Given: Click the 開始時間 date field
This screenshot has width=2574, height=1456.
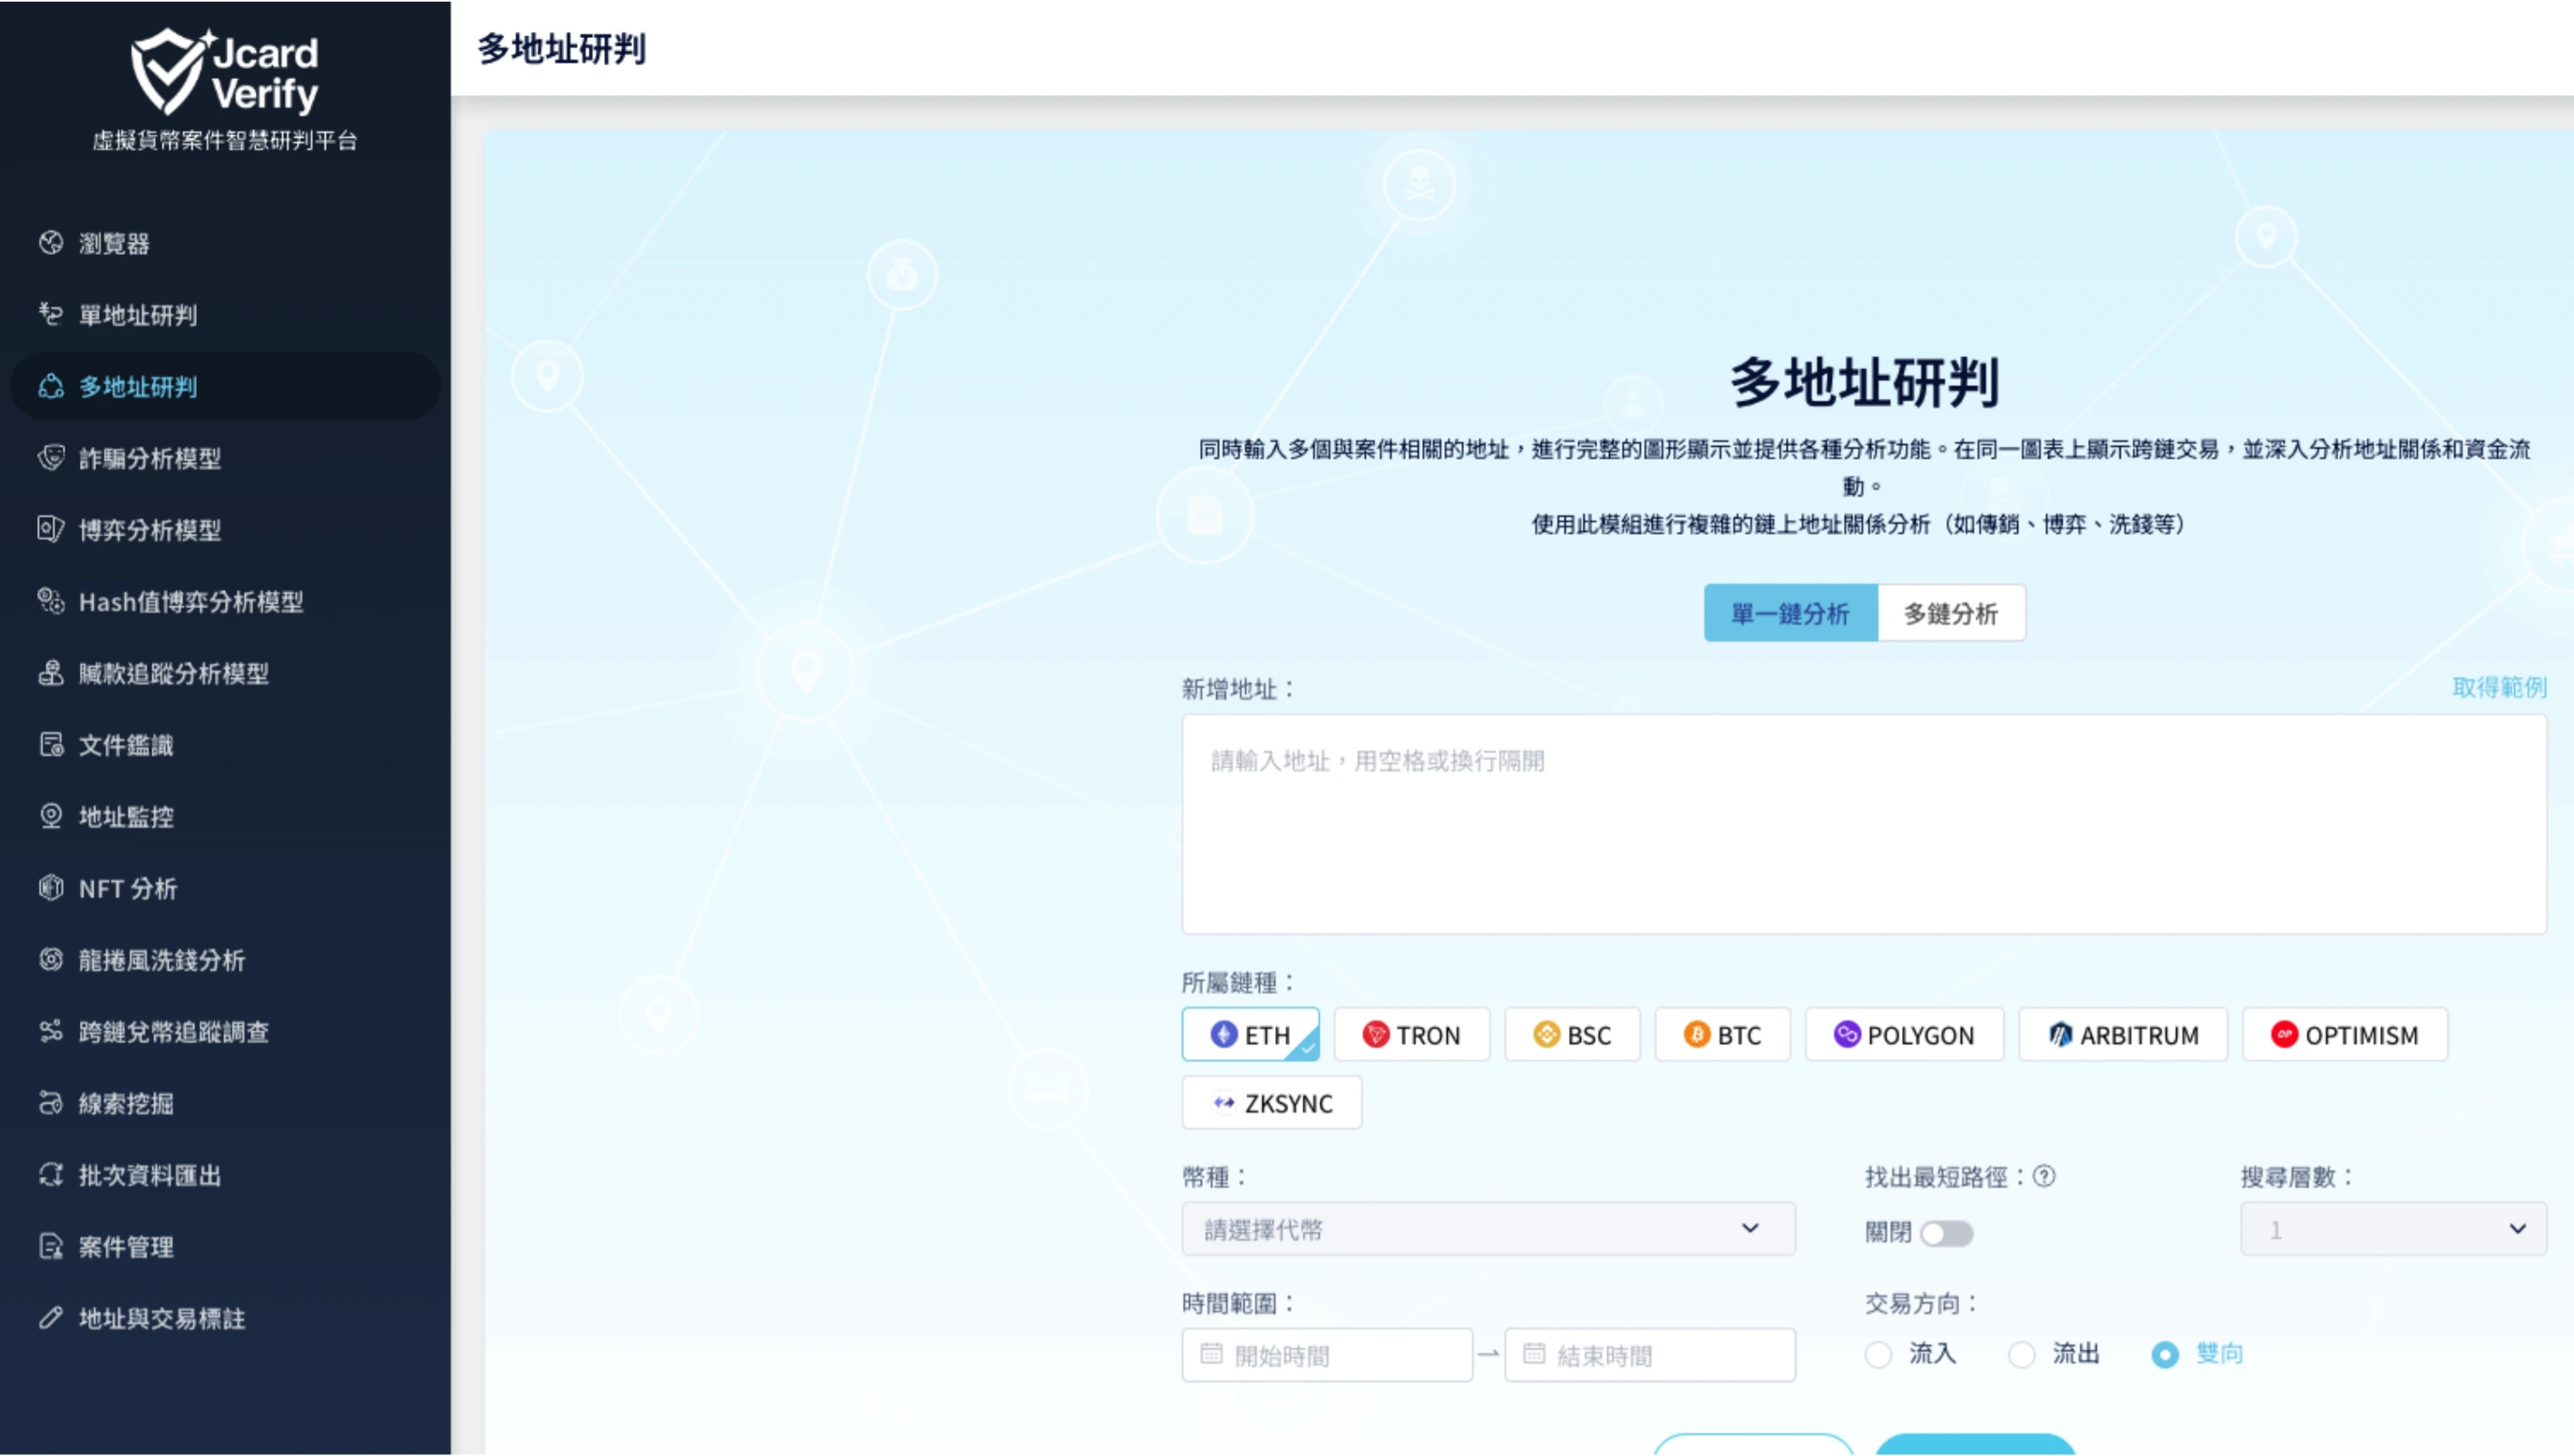Looking at the screenshot, I should [x=1328, y=1355].
